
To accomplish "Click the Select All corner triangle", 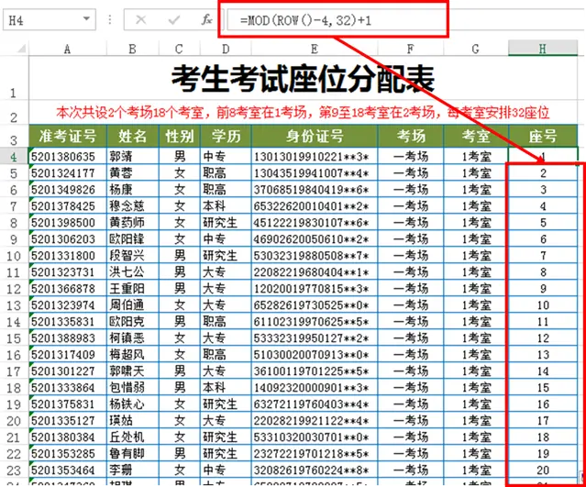I will click(22, 49).
